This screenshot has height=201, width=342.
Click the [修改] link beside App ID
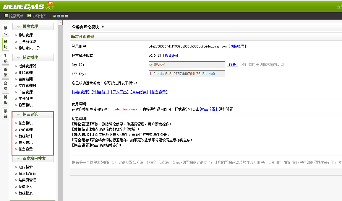point(233,65)
